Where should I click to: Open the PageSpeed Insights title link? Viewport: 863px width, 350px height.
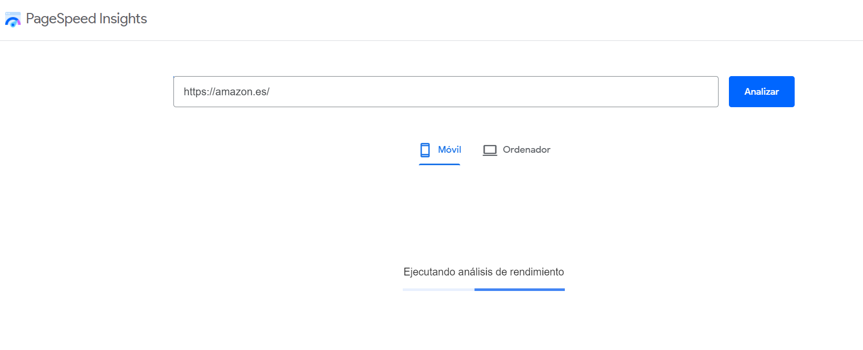point(86,19)
